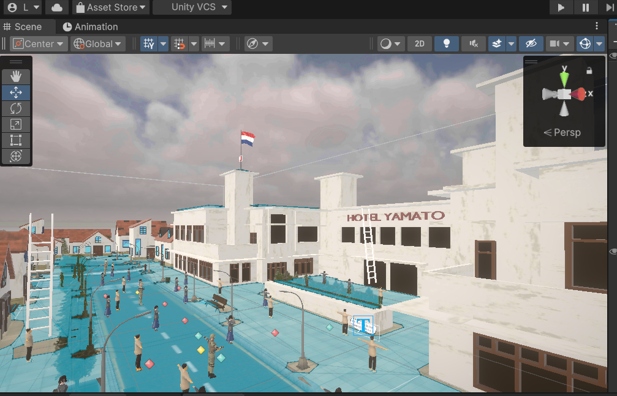Select the Rotate tool
The height and width of the screenshot is (396, 617).
(x=16, y=108)
